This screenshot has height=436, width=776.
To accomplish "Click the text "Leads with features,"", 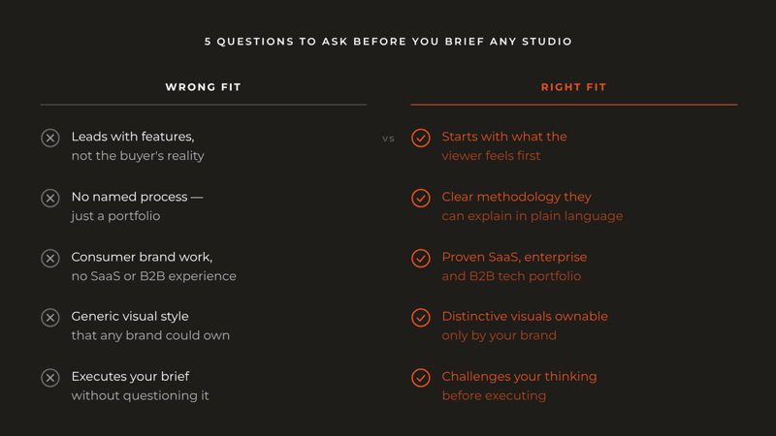I will click(x=133, y=137).
